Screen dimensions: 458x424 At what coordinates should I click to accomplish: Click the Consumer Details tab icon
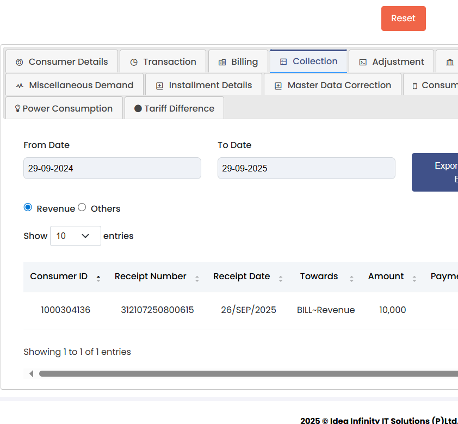20,62
